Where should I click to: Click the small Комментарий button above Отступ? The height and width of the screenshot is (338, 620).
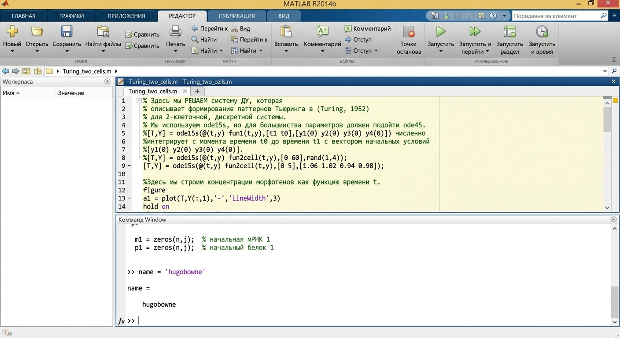click(367, 29)
